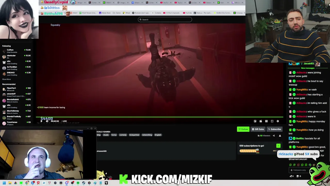The image size is (330, 186).
Task: Click the subscription goal progress bar
Action: point(249,151)
